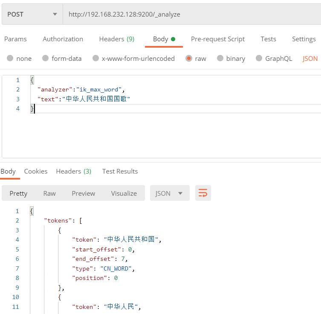Select the raw body radio button
Screen dimensions: 321x314
[x=189, y=59]
